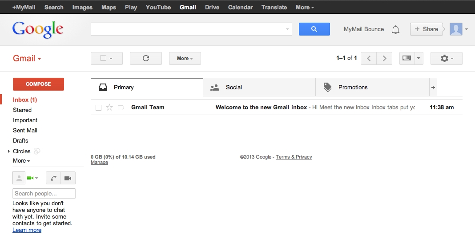This screenshot has width=475, height=251.
Task: Open notifications bell icon
Action: click(x=395, y=30)
